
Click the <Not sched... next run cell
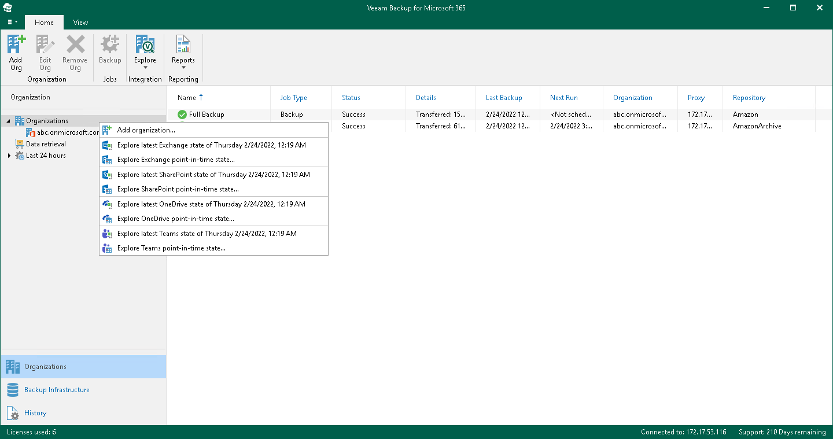coord(571,115)
